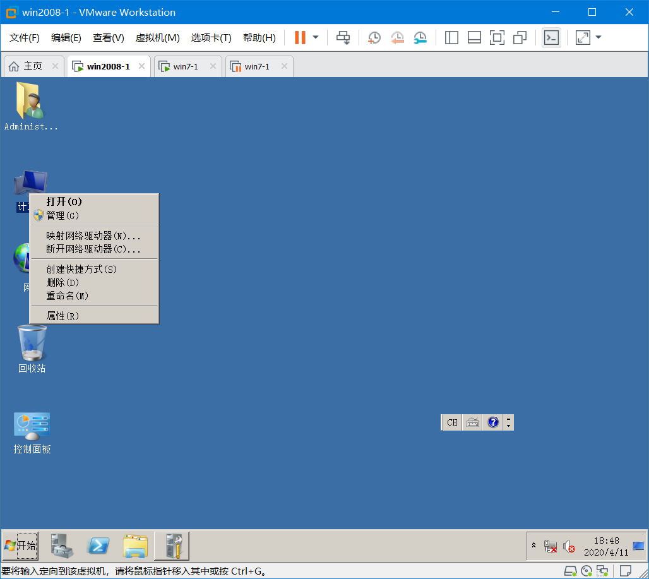Image resolution: width=649 pixels, height=579 pixels.
Task: Open the 虚拟机(M) menu
Action: (x=158, y=38)
